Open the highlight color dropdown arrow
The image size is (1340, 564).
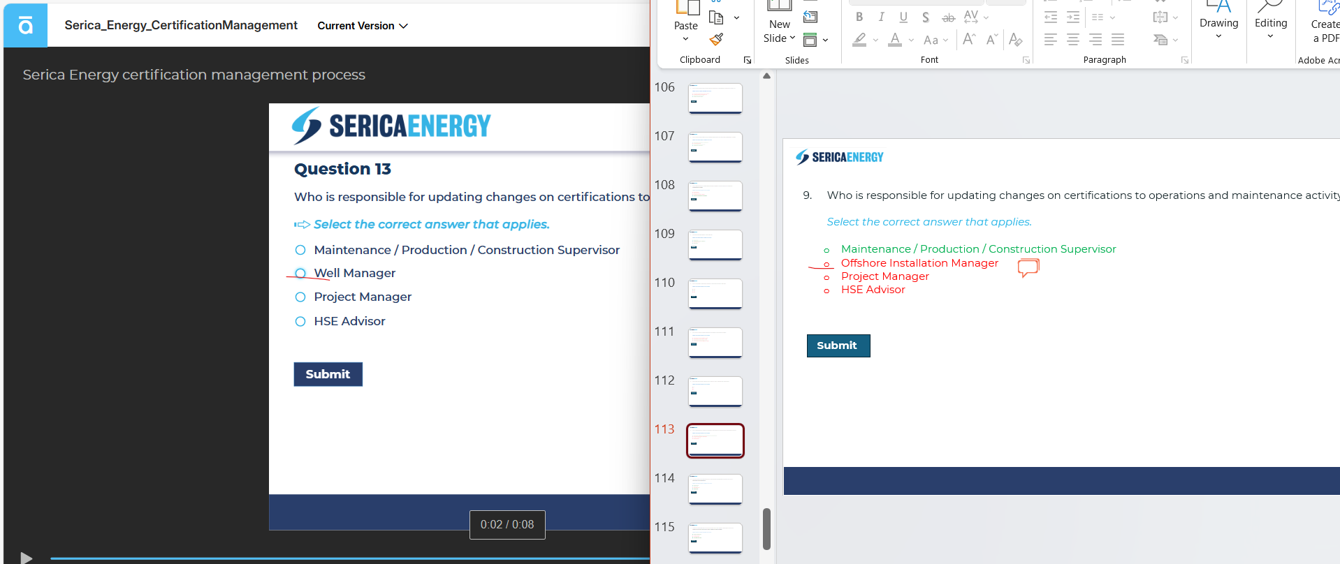coord(875,40)
